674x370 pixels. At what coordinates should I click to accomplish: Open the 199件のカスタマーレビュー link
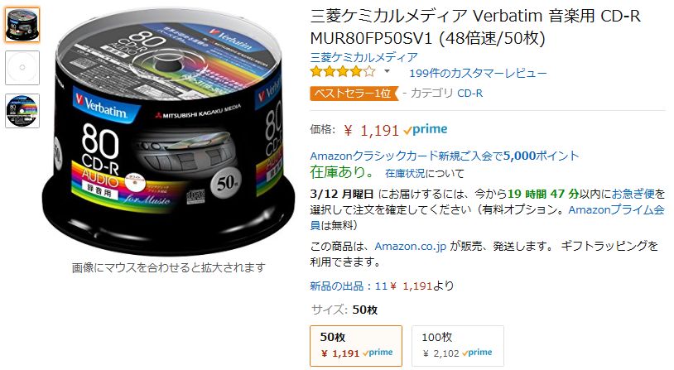(478, 73)
